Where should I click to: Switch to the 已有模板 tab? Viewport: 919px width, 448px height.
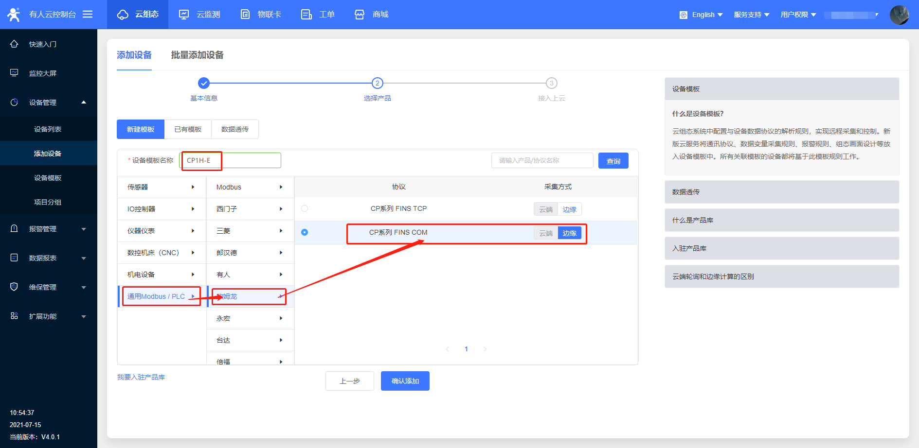point(188,129)
